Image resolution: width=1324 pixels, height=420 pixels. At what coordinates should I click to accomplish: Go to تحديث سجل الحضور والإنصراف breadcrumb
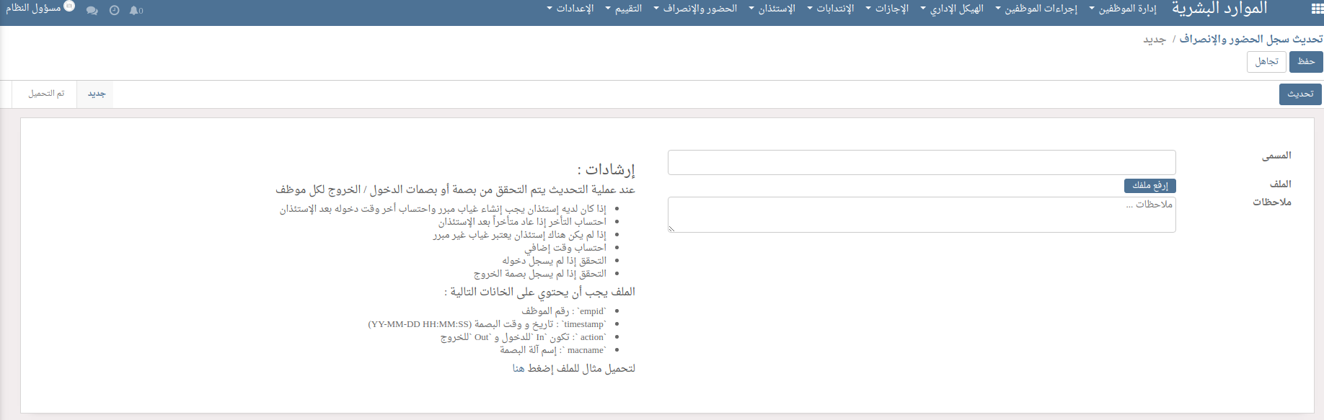pyautogui.click(x=1251, y=39)
